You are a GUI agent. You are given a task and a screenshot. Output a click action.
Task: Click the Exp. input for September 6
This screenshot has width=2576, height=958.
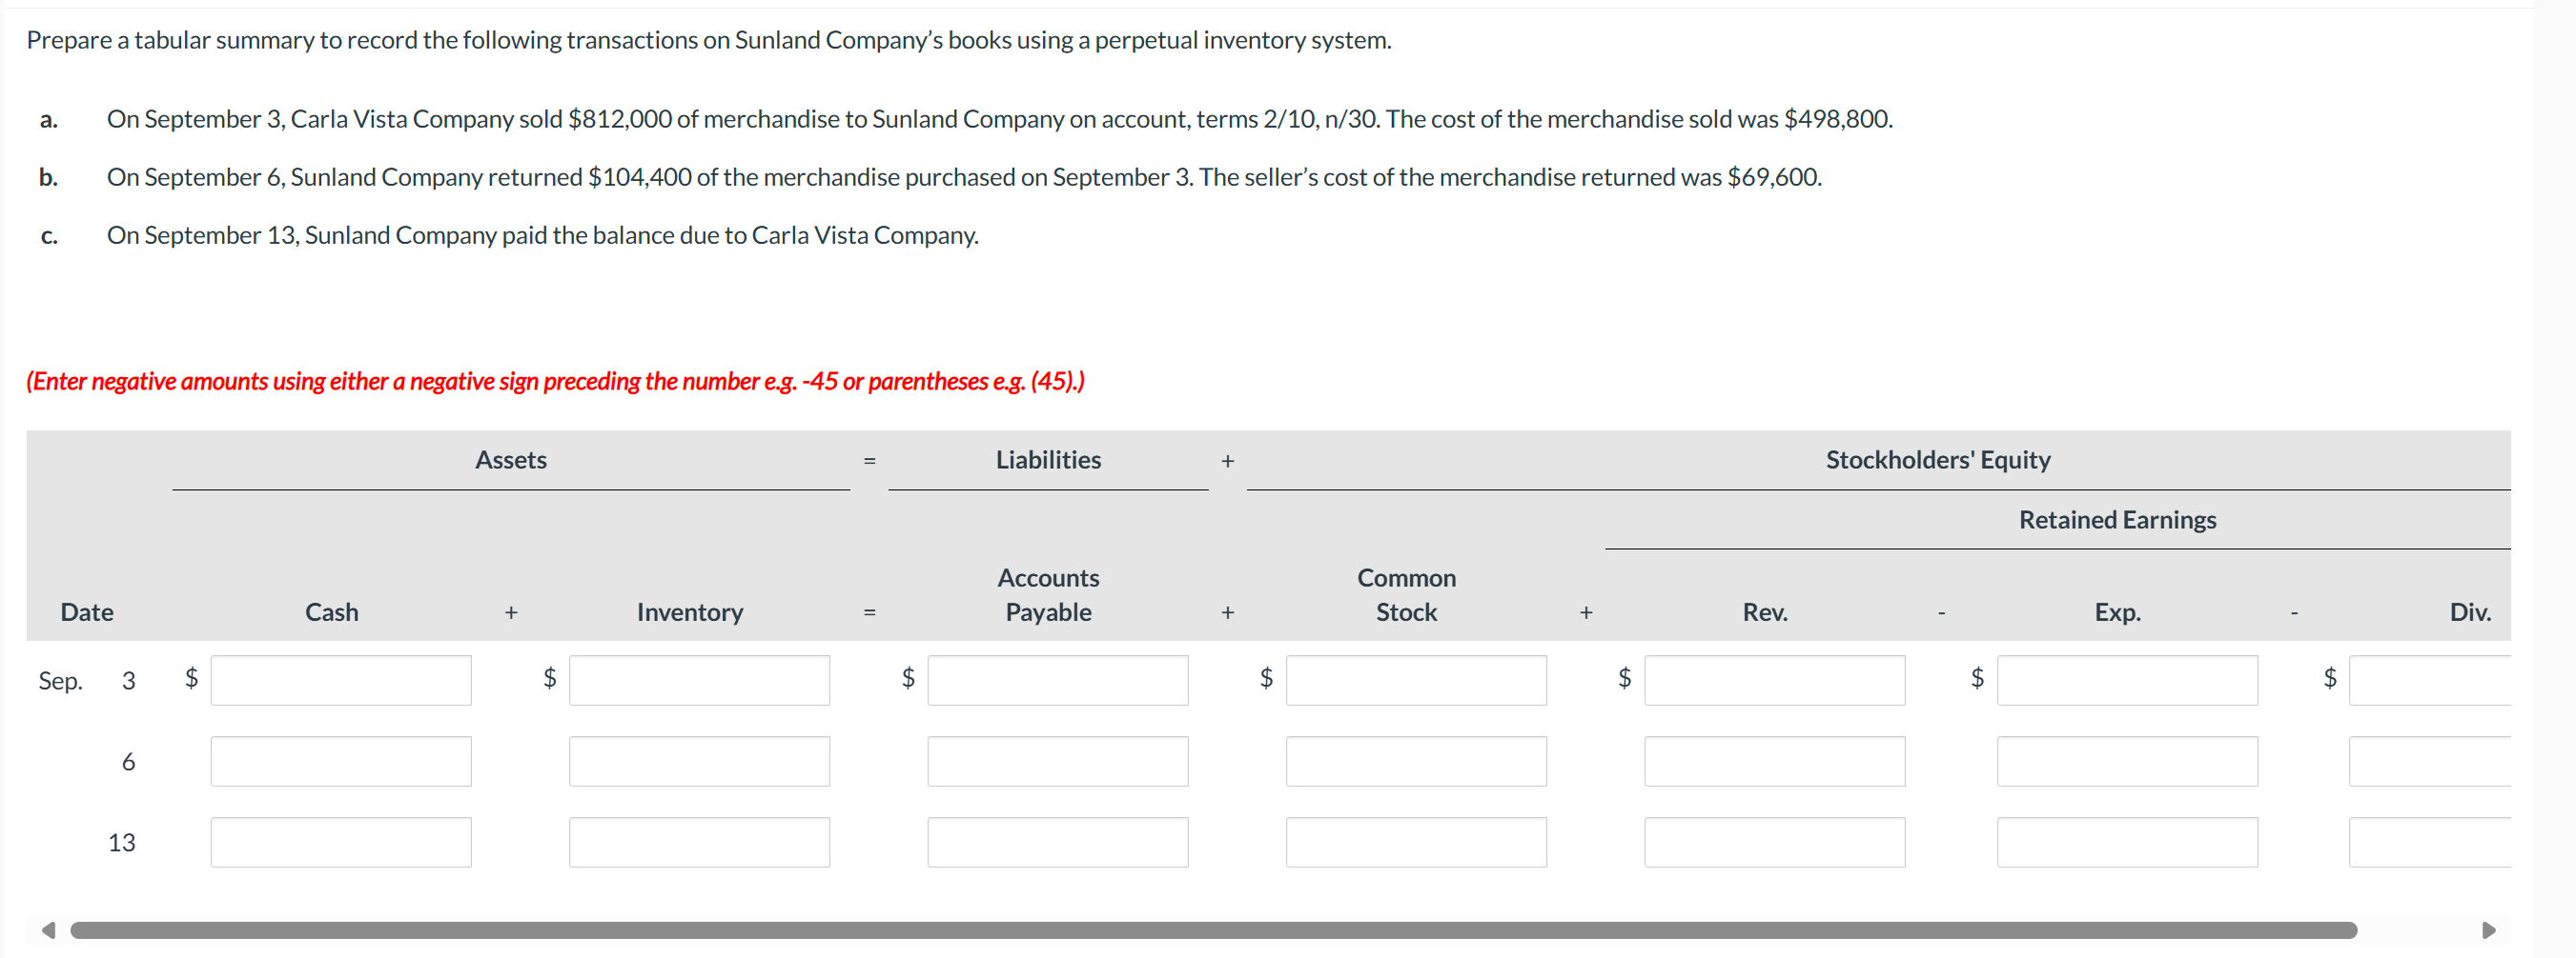tap(2128, 760)
